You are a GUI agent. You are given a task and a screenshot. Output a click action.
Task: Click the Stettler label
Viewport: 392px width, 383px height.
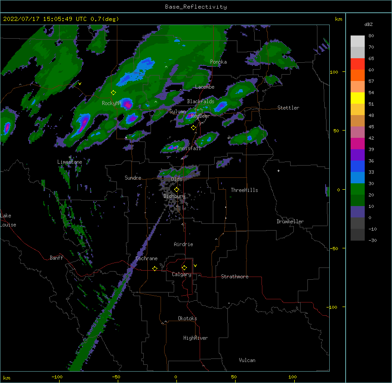288,108
